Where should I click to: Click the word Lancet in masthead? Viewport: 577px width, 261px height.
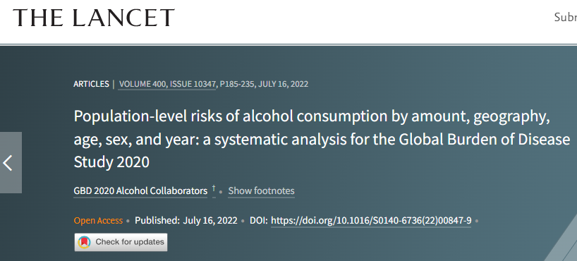(123, 18)
